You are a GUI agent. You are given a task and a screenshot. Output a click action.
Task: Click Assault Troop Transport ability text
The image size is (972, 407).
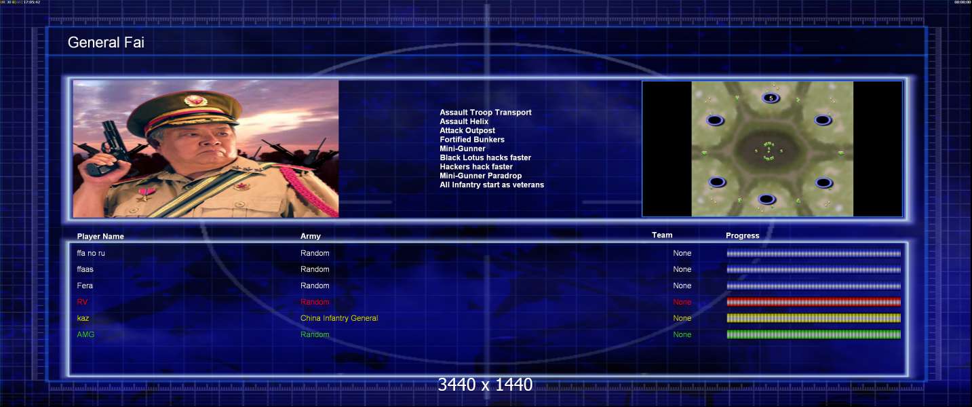point(486,113)
